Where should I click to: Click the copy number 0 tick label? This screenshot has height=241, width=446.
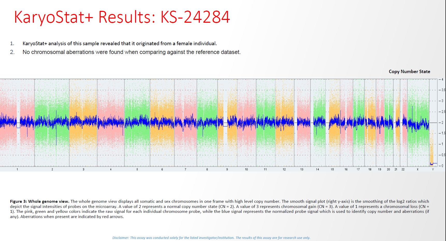pos(442,166)
